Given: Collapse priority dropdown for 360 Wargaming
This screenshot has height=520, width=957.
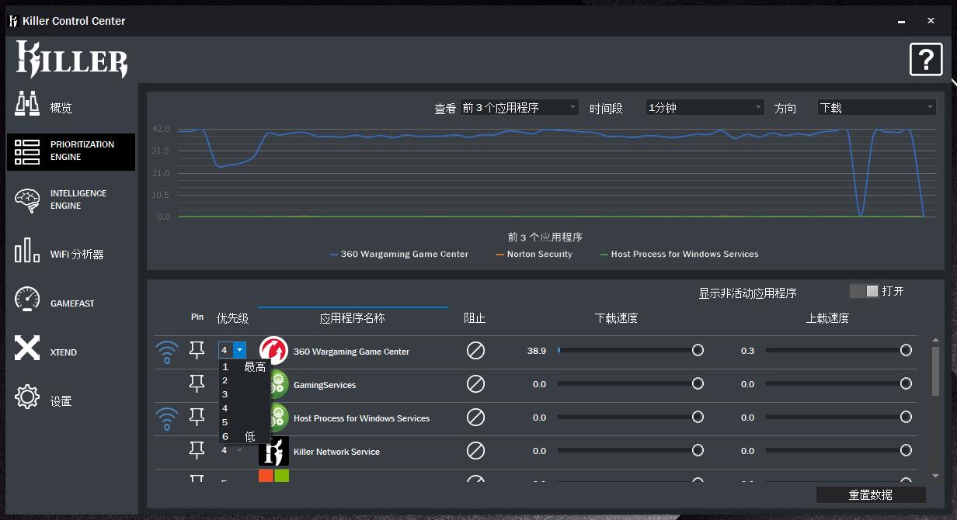Looking at the screenshot, I should click(239, 351).
